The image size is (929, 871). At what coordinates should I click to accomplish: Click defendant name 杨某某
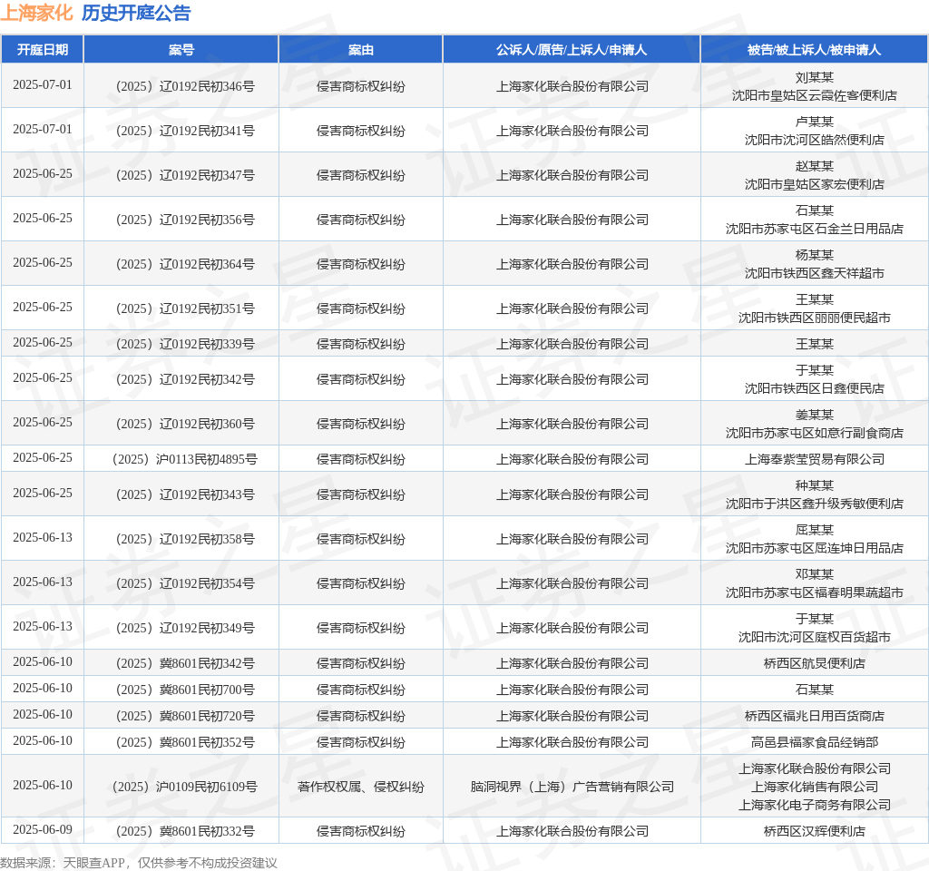tap(814, 255)
